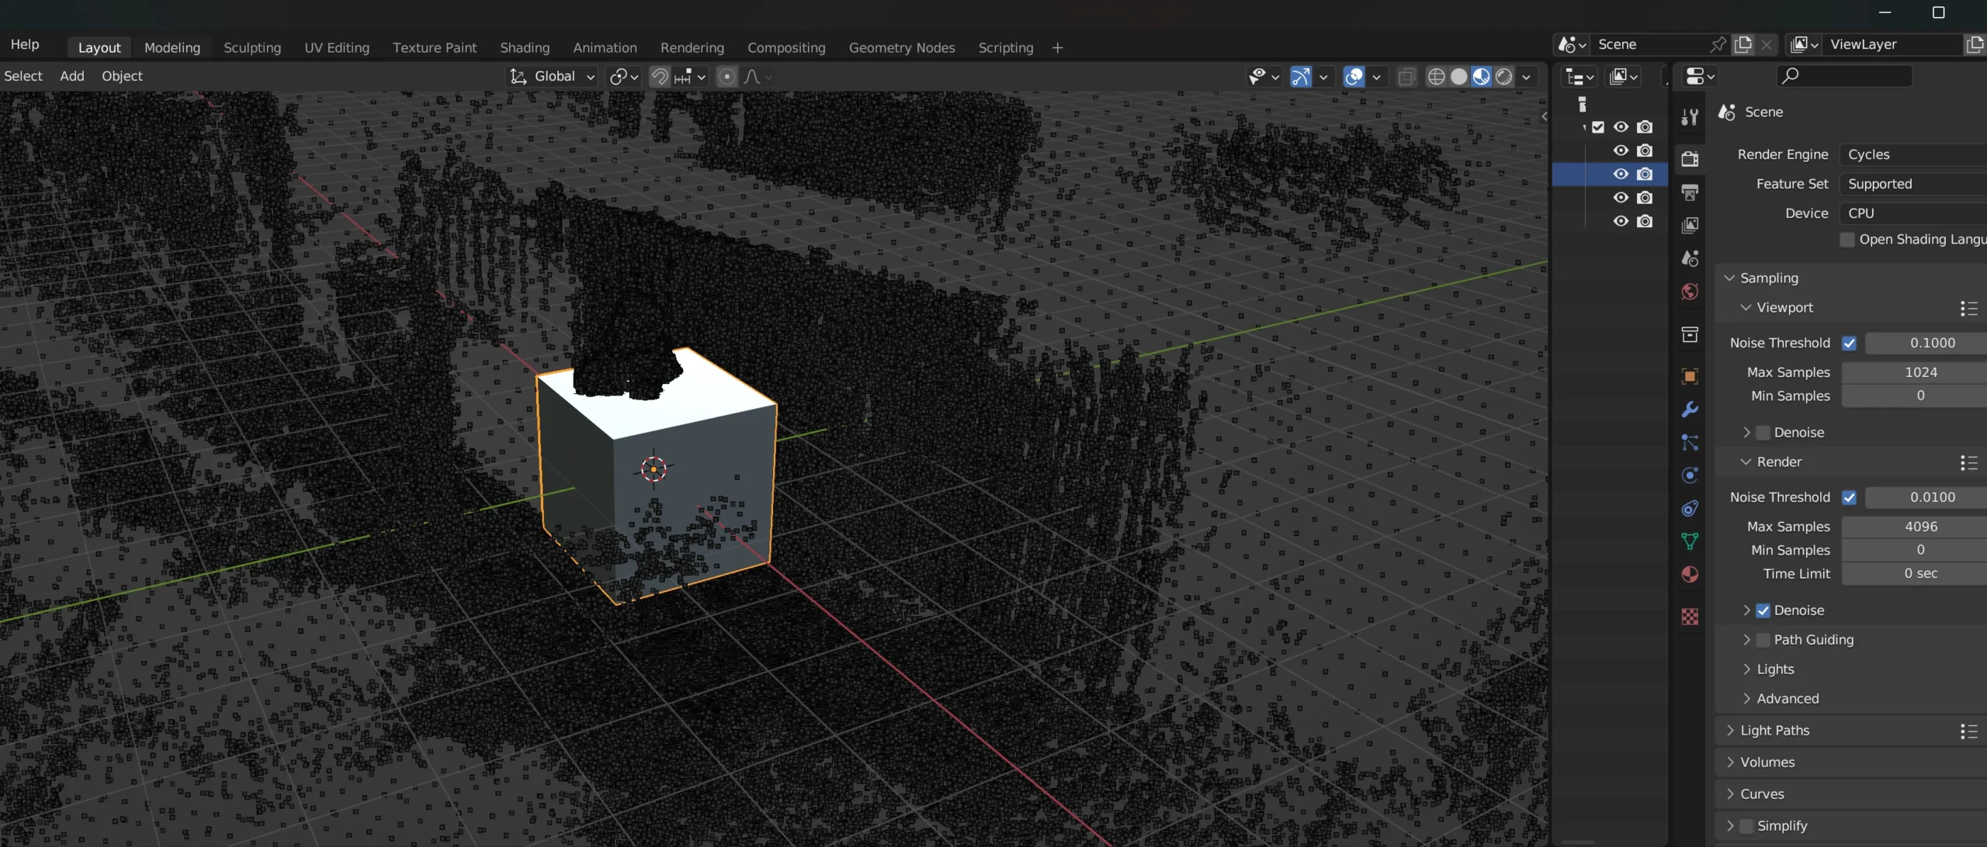Open the Material properties tab
This screenshot has width=1987, height=847.
[1690, 575]
